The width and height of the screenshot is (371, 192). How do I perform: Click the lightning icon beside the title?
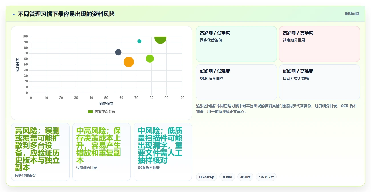click(13, 14)
